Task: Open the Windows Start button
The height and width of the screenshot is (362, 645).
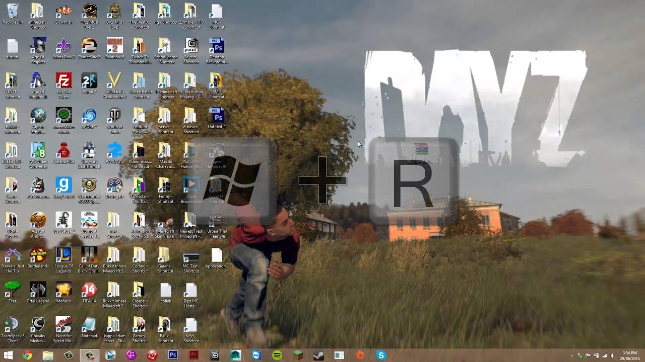Action: pyautogui.click(x=8, y=355)
